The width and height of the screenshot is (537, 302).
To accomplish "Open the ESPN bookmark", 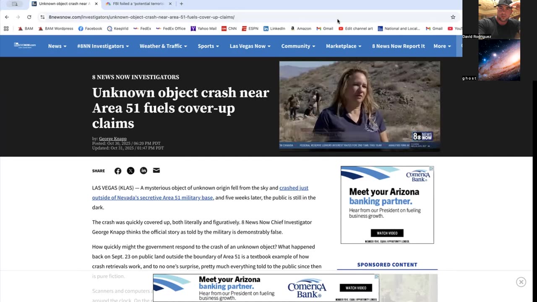I will [x=250, y=29].
